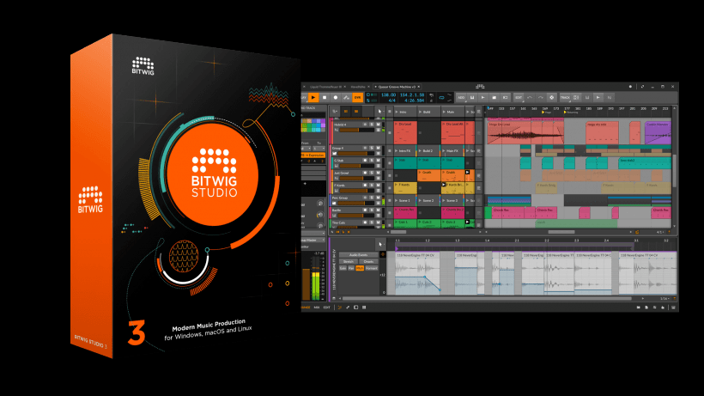Start playback with the orange Play button
This screenshot has width=704, height=396.
tap(313, 97)
